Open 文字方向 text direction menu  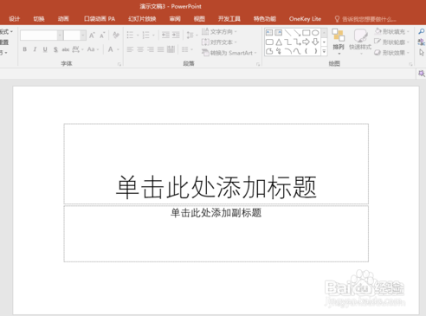click(219, 31)
